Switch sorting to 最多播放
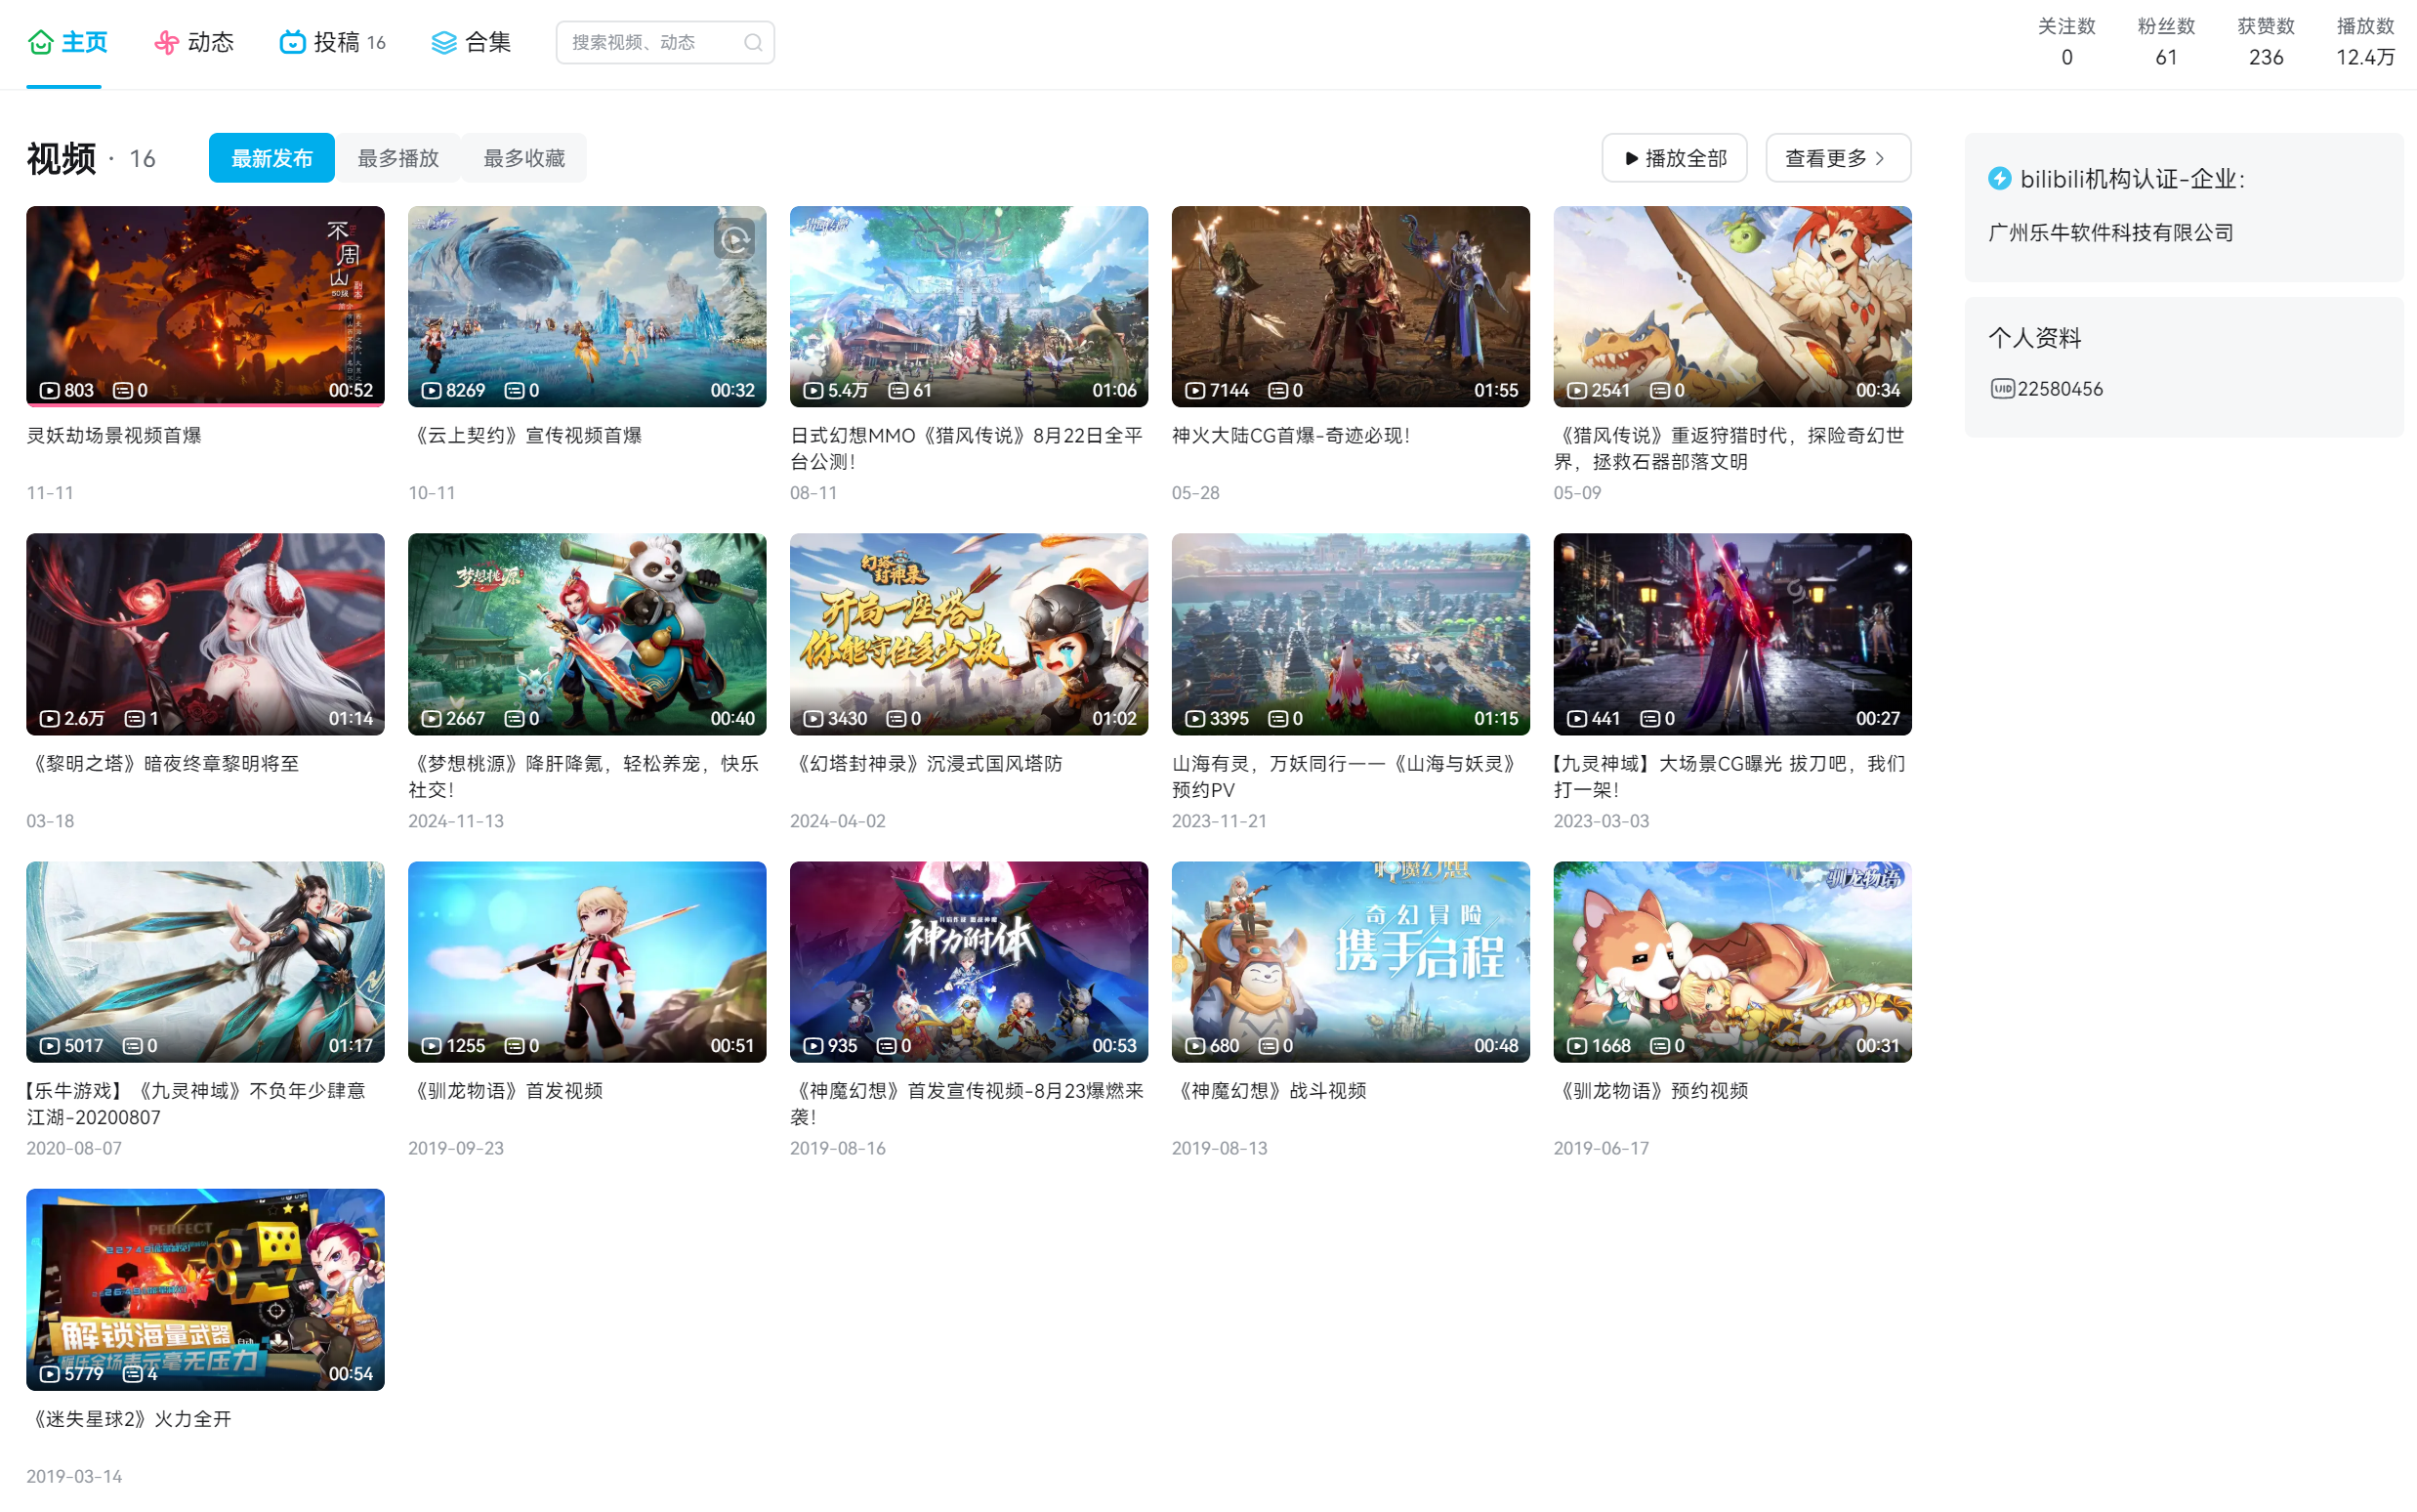Viewport: 2417px width, 1512px height. click(397, 158)
